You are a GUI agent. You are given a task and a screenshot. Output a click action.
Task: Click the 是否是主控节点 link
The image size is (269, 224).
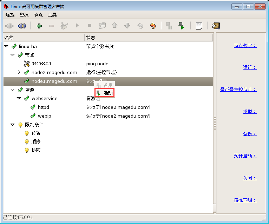(x=238, y=90)
